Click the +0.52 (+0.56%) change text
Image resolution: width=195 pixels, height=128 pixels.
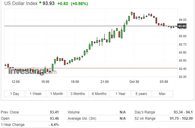pyautogui.click(x=72, y=4)
